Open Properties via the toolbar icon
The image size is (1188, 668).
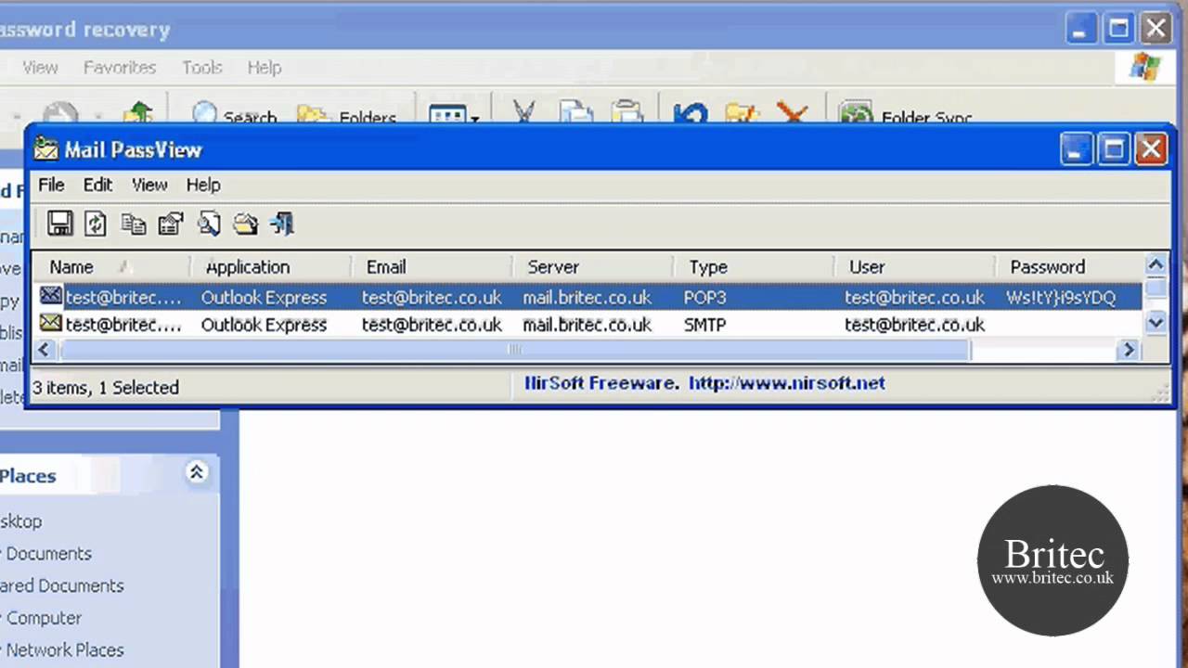point(171,224)
